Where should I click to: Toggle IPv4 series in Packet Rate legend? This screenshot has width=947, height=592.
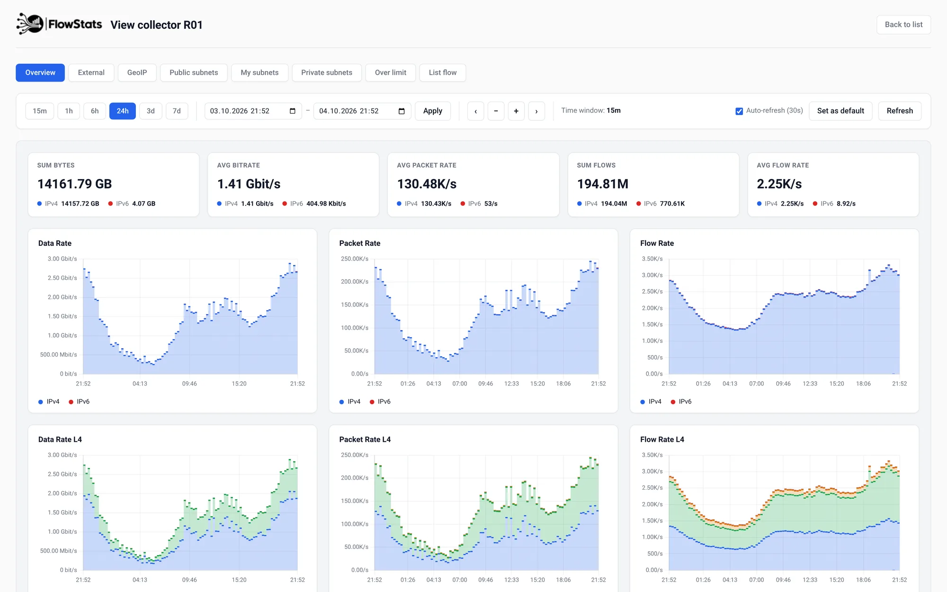point(350,402)
